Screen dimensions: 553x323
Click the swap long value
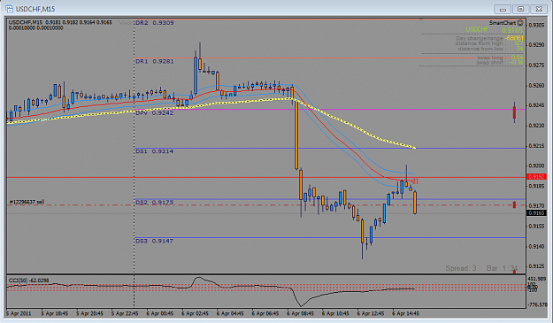pos(517,58)
